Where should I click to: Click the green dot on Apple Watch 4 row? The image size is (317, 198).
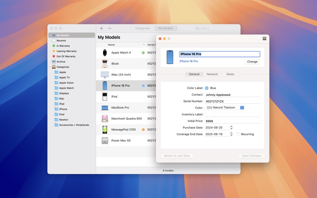(x=143, y=53)
